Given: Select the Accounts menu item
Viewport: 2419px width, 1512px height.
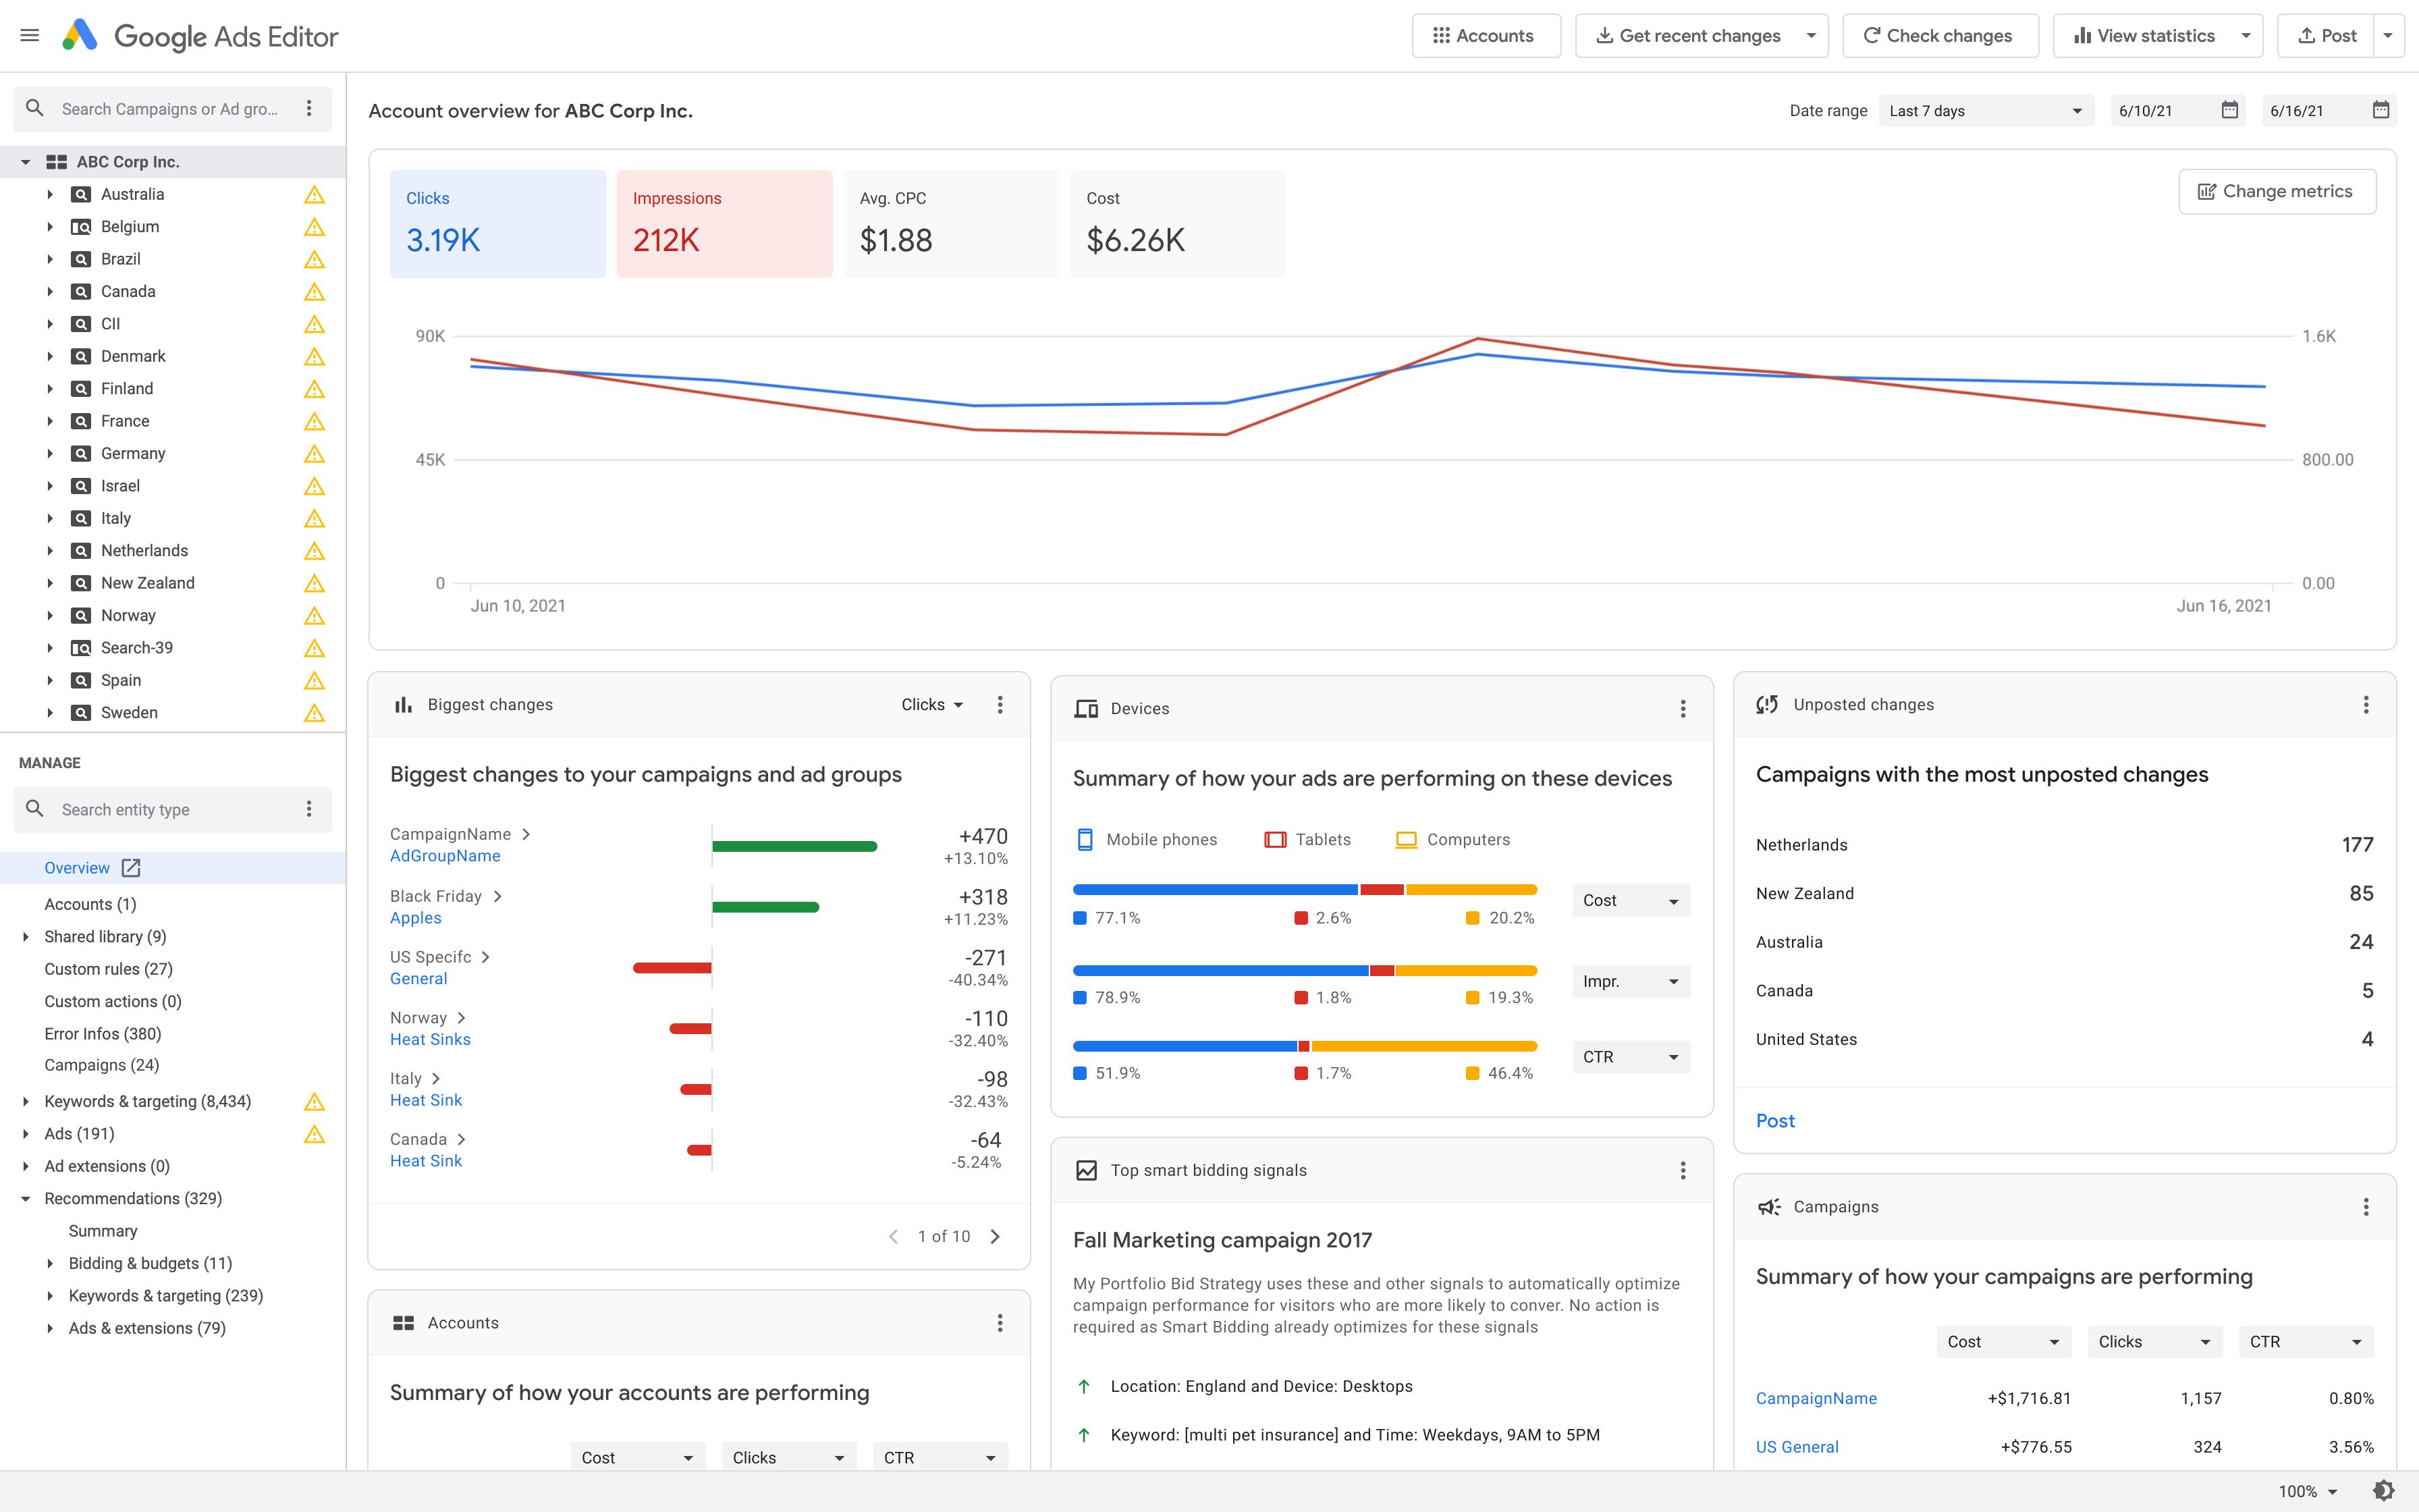Looking at the screenshot, I should pos(89,904).
